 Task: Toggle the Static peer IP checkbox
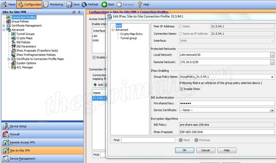(x=180, y=26)
